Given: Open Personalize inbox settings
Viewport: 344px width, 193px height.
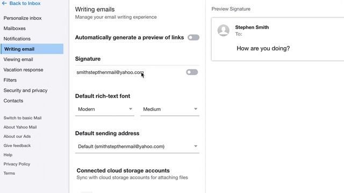Looking at the screenshot, I should (23, 18).
